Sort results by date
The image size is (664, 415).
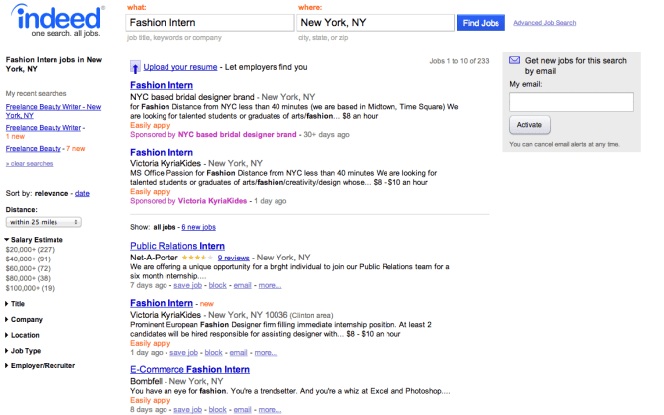click(x=82, y=193)
